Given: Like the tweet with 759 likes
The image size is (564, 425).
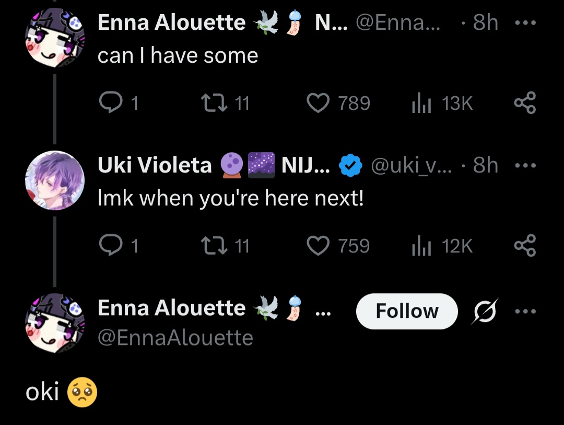Looking at the screenshot, I should click(318, 246).
